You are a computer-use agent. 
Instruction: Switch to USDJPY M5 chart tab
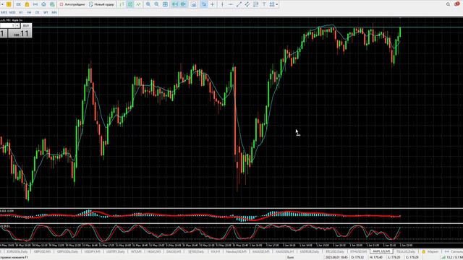[x=92, y=251]
